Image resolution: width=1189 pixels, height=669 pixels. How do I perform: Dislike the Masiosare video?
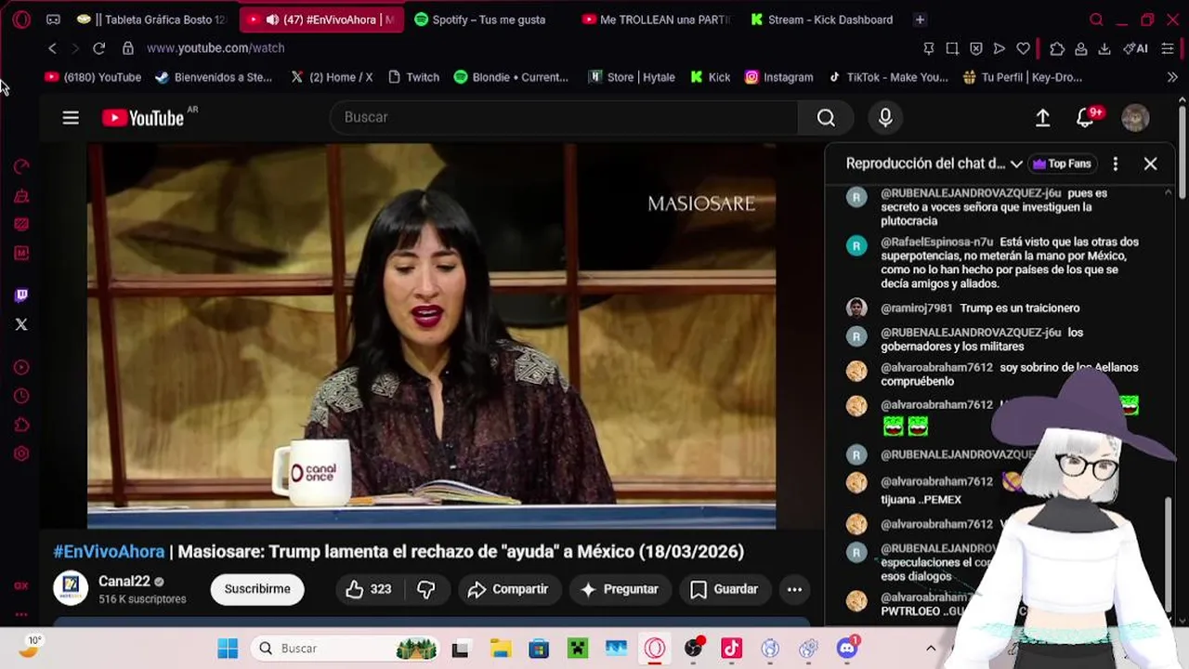click(426, 589)
